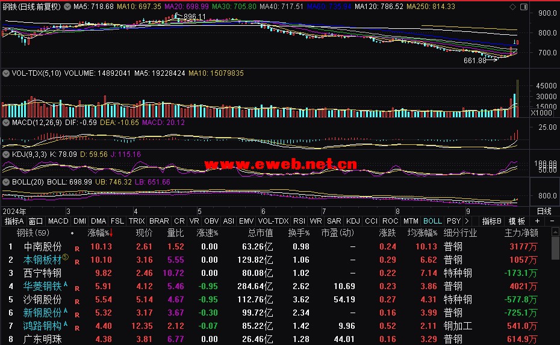Open the stock 本钢板材
The width and height of the screenshot is (560, 345).
coord(43,260)
